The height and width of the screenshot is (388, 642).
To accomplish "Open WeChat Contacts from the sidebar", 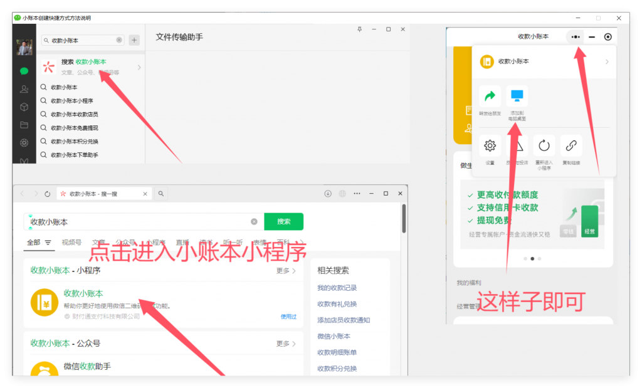I will [23, 89].
